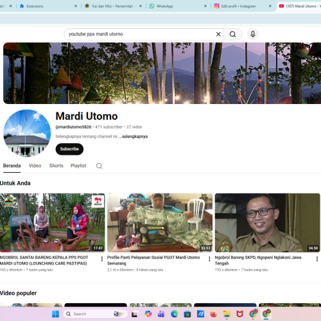This screenshot has width=321, height=321.
Task: Open Profile Panti Pelayanan Sosial video title
Action: pyautogui.click(x=153, y=261)
